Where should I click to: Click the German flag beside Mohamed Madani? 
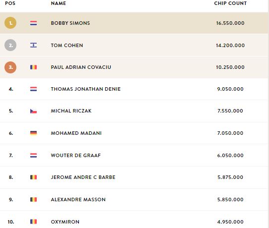click(33, 133)
